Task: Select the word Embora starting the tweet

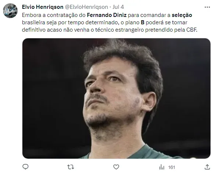Action: (32, 15)
